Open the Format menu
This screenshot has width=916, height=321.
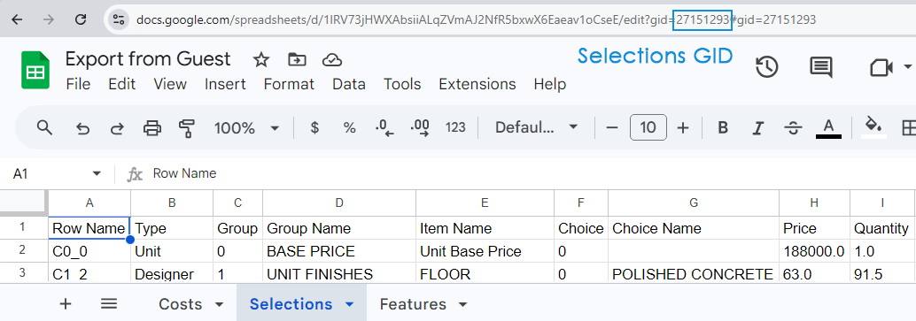pos(289,84)
